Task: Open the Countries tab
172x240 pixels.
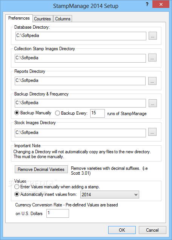Action: click(43, 18)
